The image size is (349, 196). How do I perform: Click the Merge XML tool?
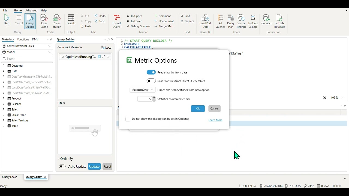[164, 26]
